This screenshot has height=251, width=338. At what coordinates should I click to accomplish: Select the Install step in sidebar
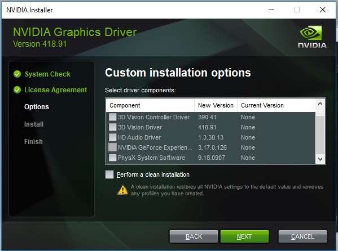pyautogui.click(x=34, y=124)
